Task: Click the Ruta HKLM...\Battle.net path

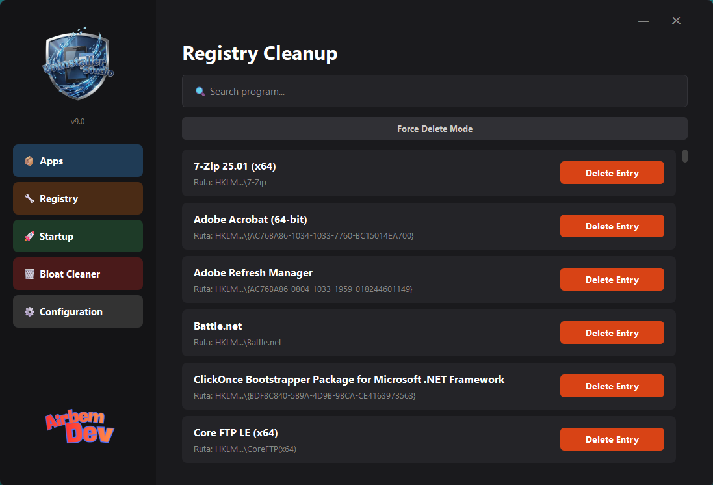Action: (237, 342)
